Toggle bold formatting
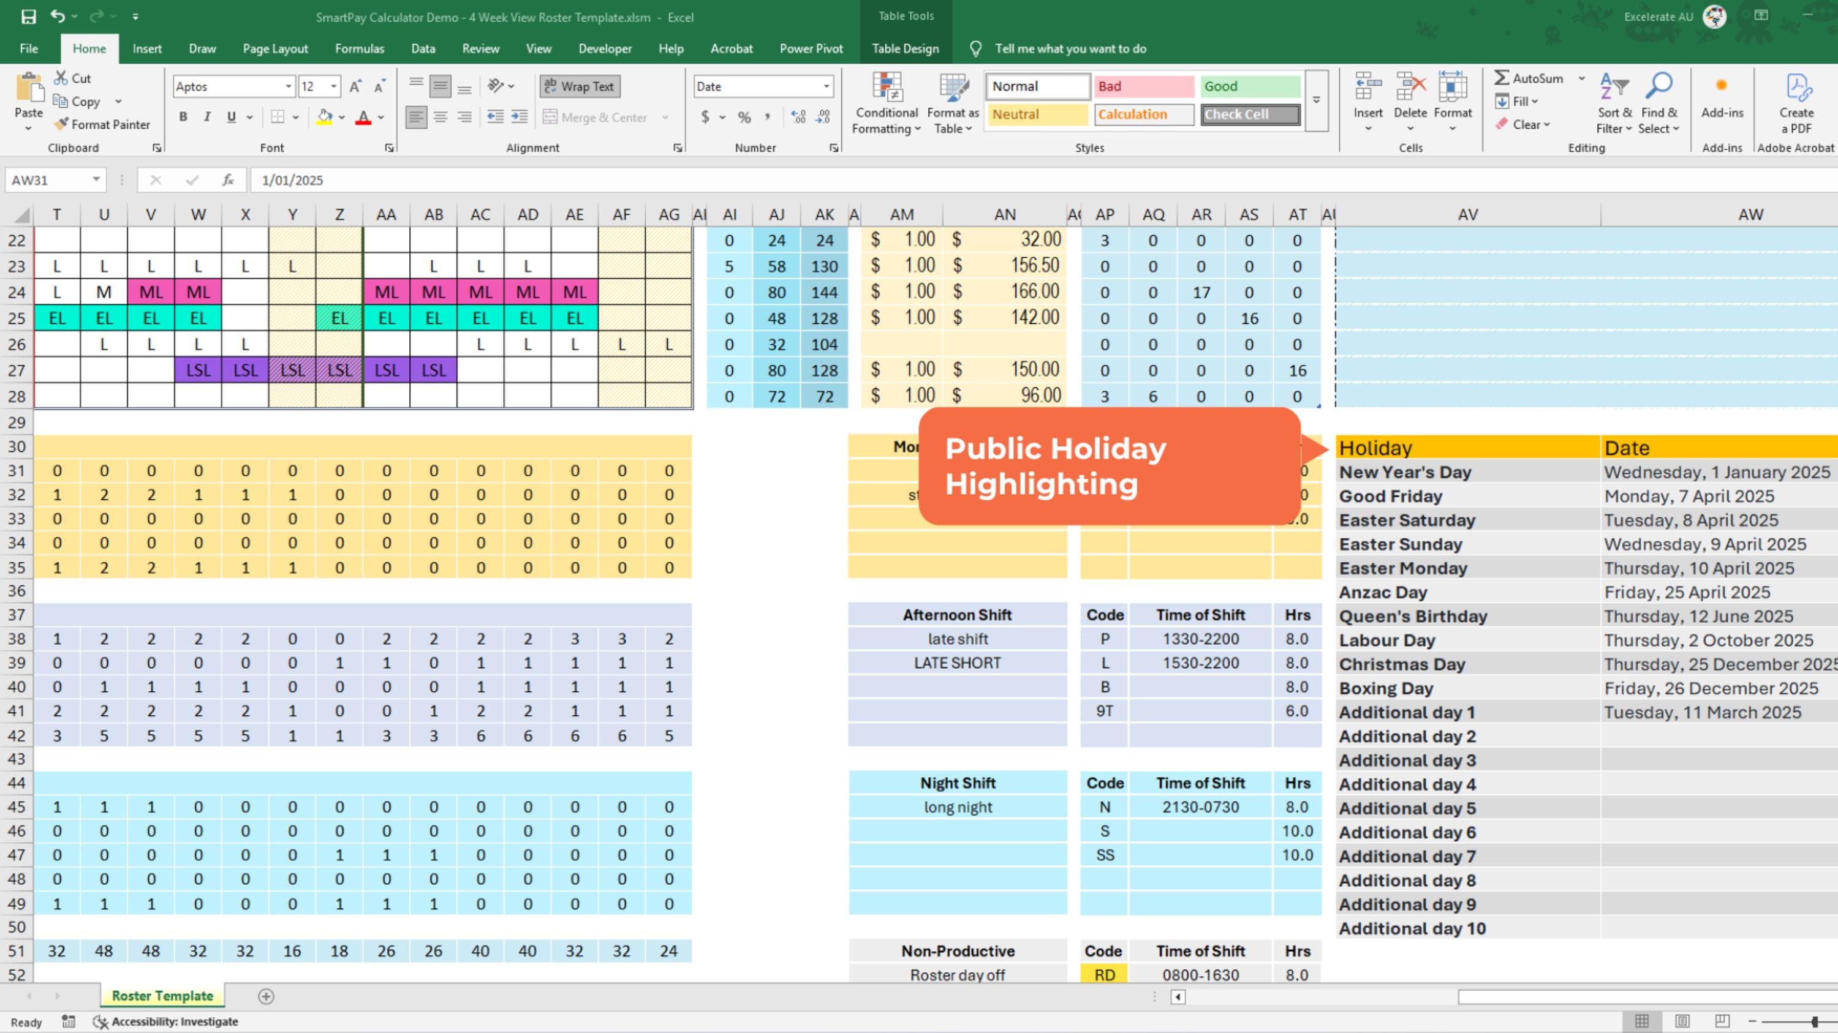Image resolution: width=1838 pixels, height=1033 pixels. pyautogui.click(x=183, y=116)
